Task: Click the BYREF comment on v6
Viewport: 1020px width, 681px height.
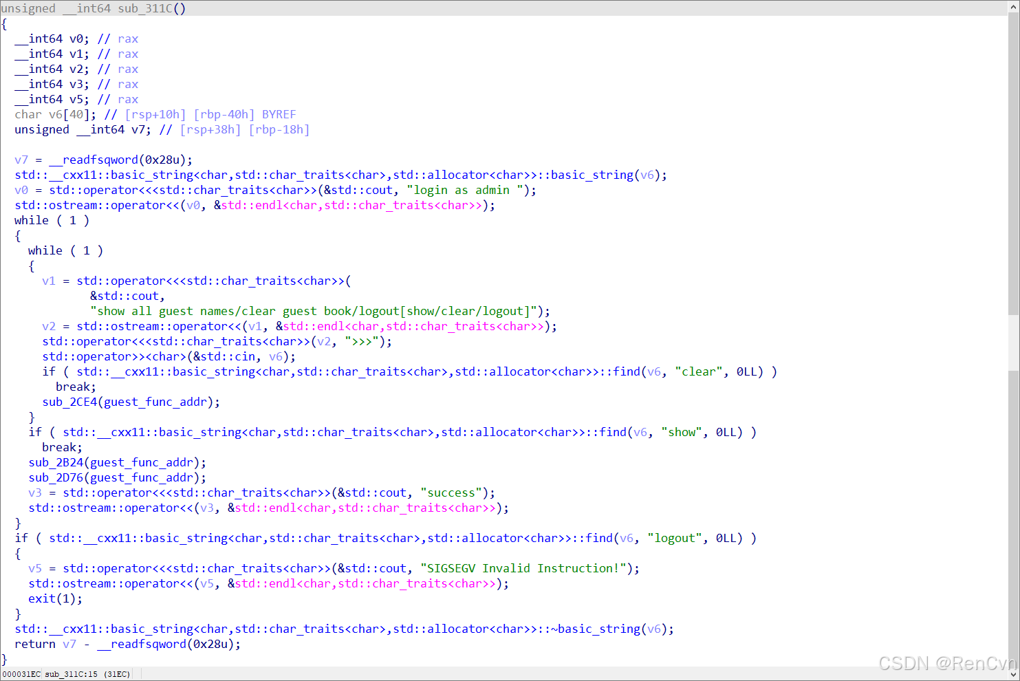Action: (x=279, y=114)
